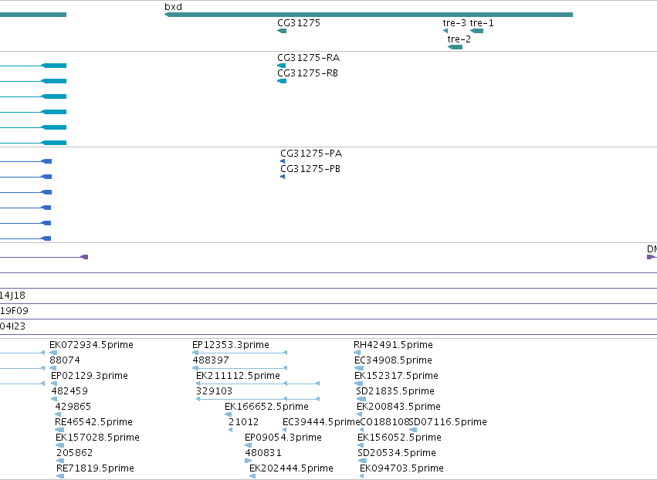
Task: Click the CG31275-PB protein label
Action: [x=310, y=169]
